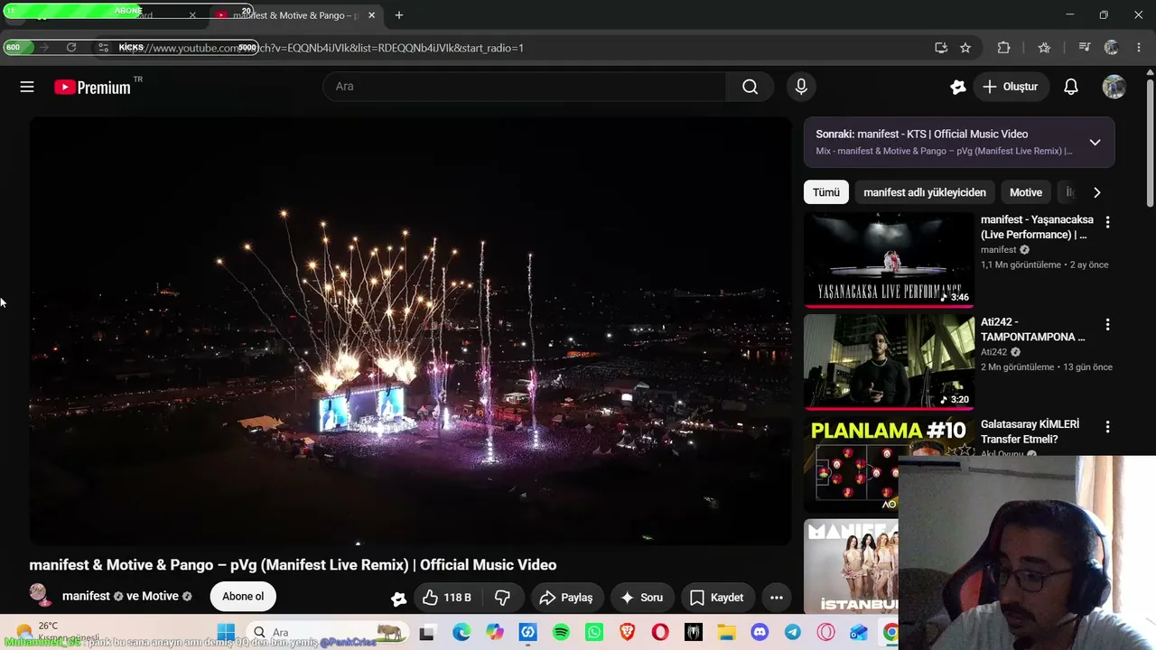Open YouTube notifications bell

click(1070, 87)
